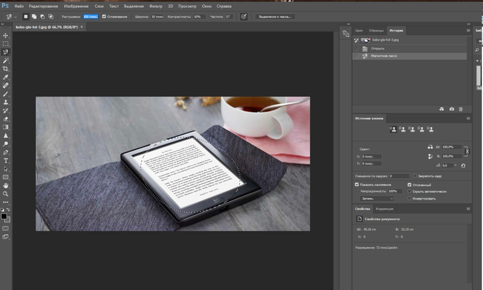Open the tool preset picker dropdown arrow

pos(16,16)
